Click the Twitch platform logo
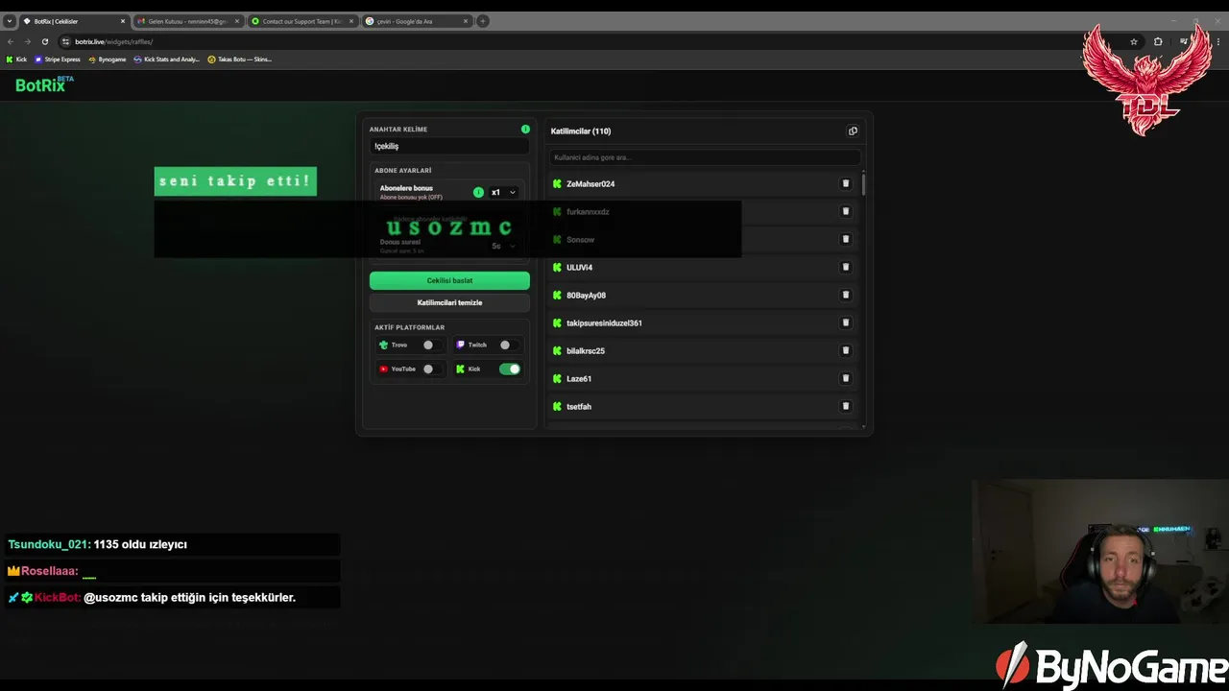 click(x=460, y=345)
